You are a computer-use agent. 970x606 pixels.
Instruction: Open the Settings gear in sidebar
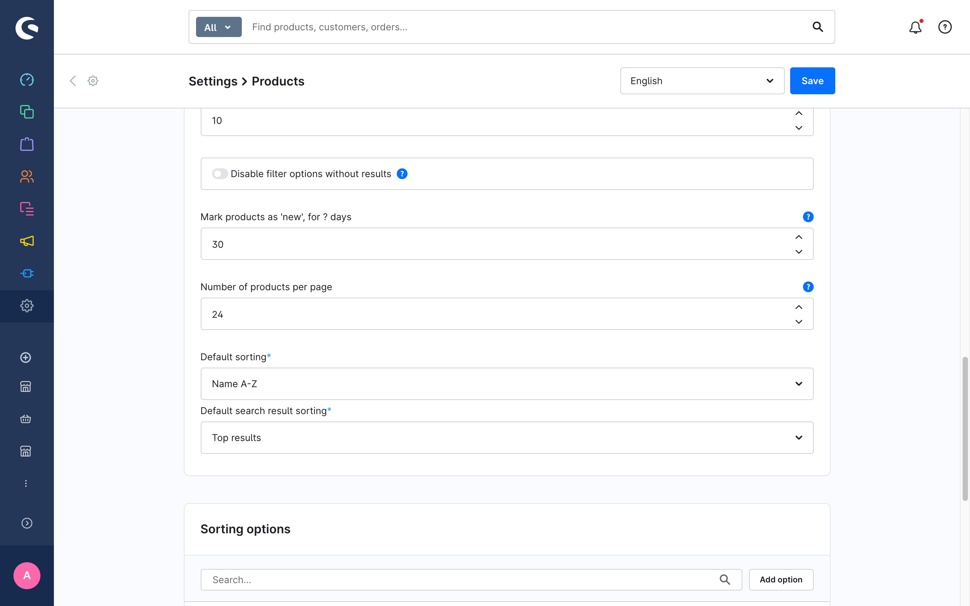point(27,306)
